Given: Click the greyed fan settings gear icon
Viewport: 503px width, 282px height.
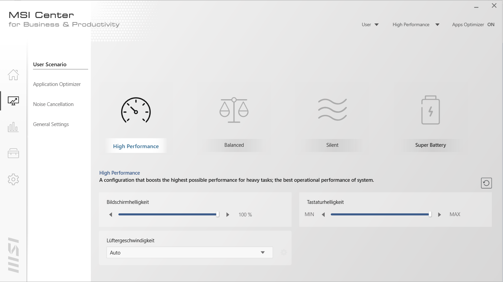Looking at the screenshot, I should tap(283, 252).
